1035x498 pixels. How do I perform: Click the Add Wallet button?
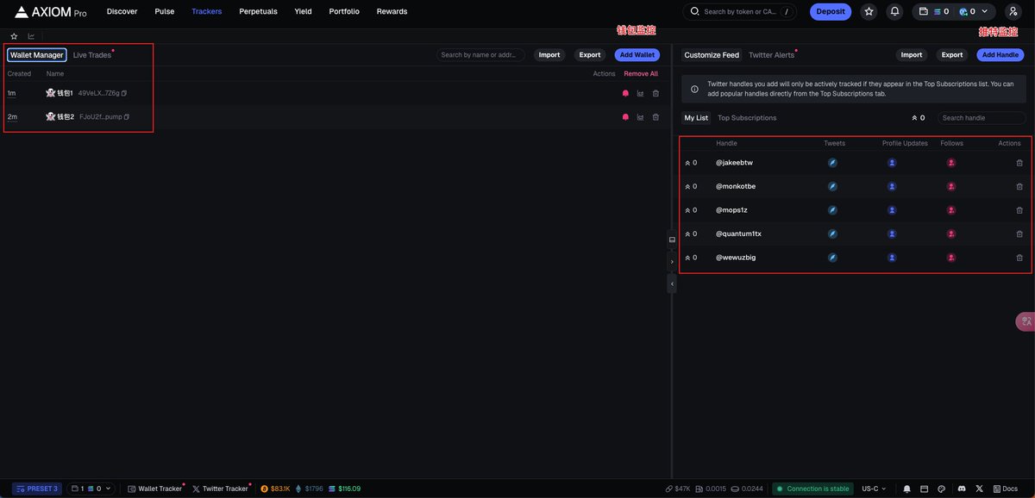click(637, 55)
